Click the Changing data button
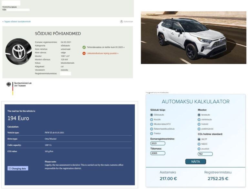The image size is (248, 190). [18, 168]
